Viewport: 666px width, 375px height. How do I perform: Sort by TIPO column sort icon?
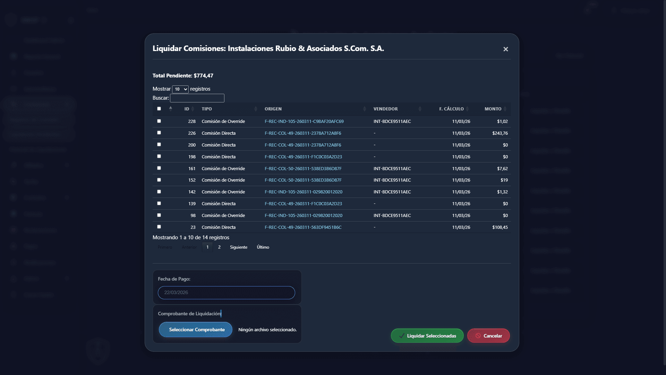(x=256, y=109)
